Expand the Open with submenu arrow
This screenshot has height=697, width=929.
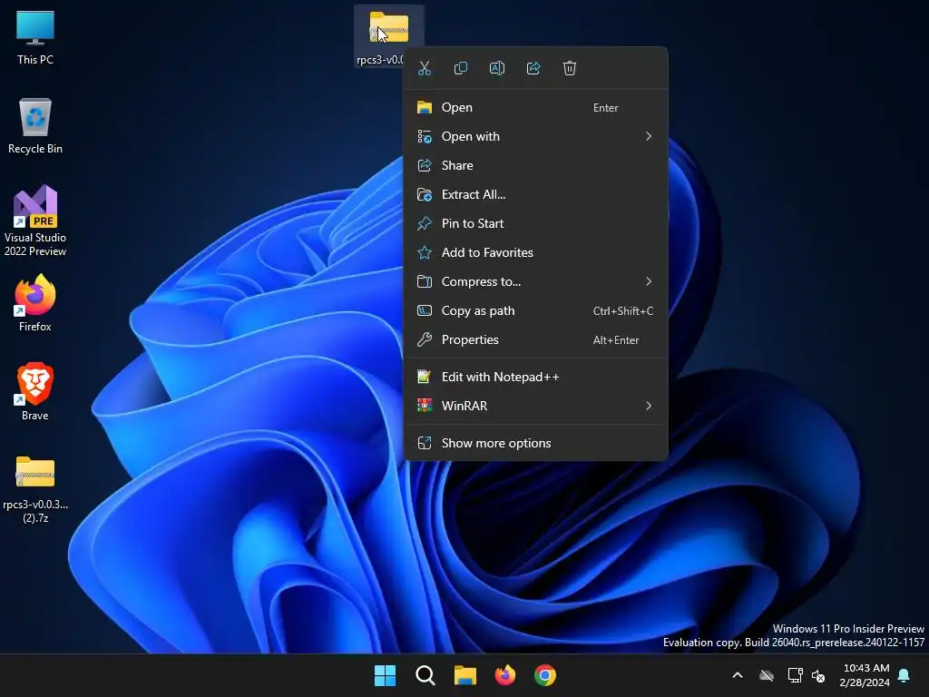[649, 136]
